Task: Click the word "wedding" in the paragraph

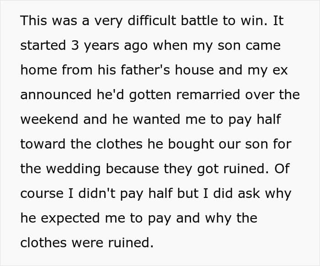Action: [74, 169]
